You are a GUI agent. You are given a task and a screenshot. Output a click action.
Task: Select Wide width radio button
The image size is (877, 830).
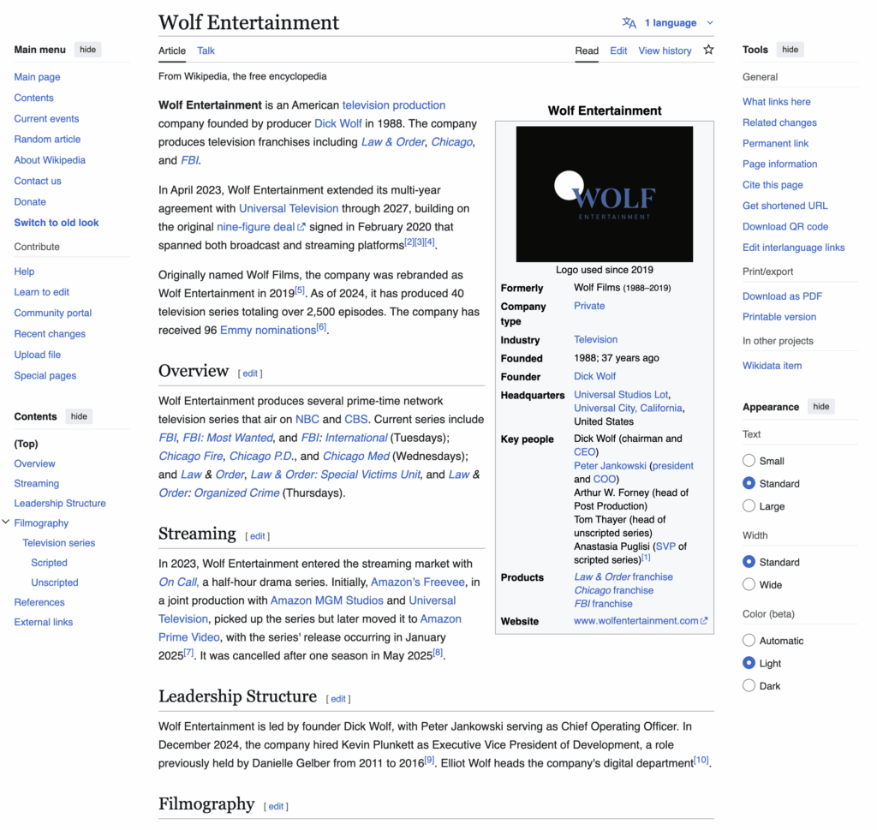[749, 584]
